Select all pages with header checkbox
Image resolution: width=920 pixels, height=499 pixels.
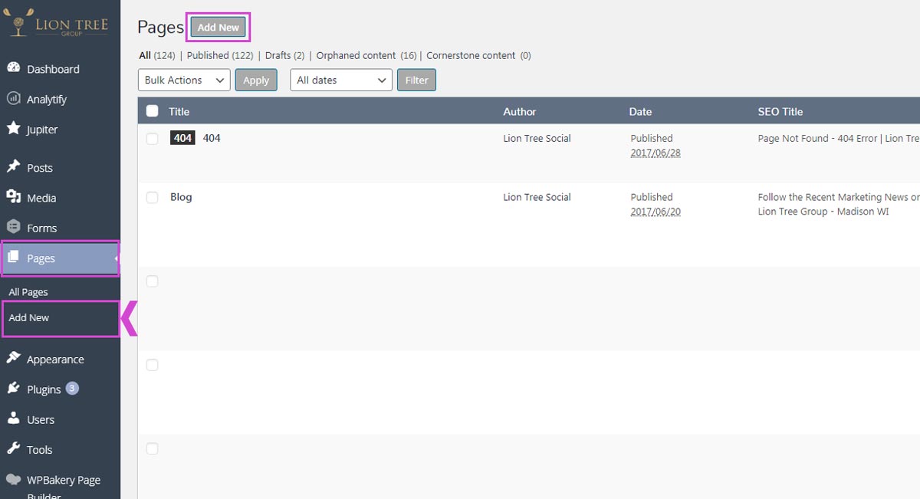[x=152, y=111]
